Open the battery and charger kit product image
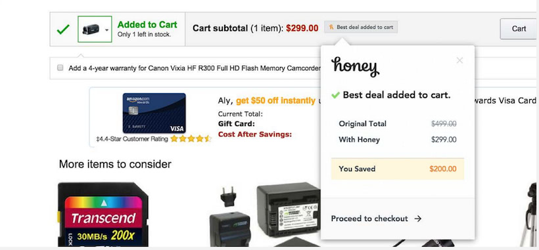This screenshot has height=250, width=539. pos(265,215)
